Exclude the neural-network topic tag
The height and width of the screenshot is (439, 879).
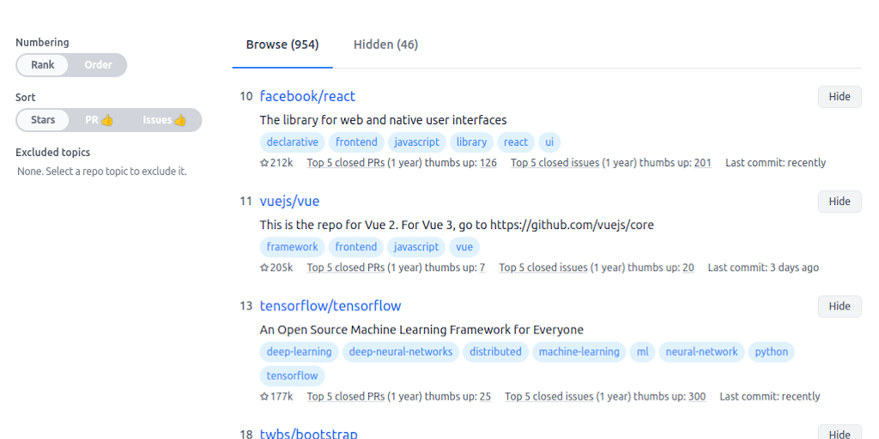(x=702, y=352)
